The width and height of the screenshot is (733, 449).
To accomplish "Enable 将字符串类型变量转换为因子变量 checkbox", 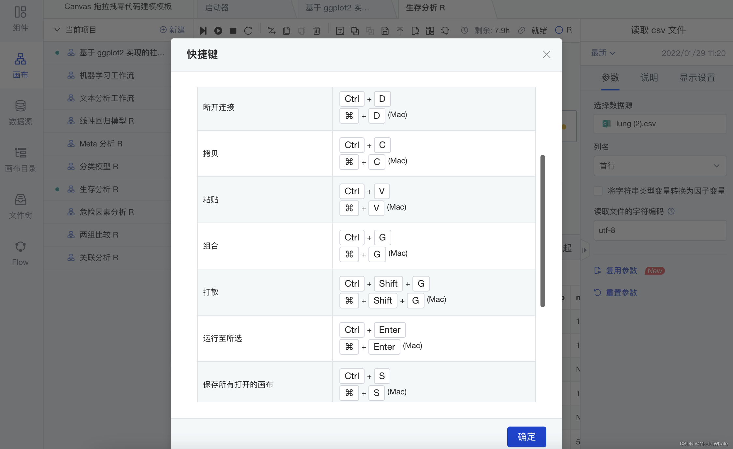I will click(598, 191).
